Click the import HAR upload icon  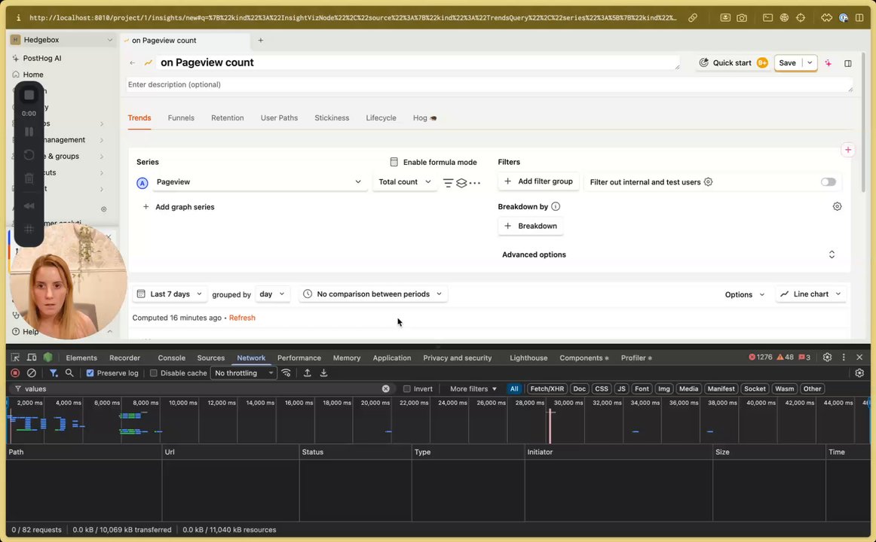click(307, 373)
